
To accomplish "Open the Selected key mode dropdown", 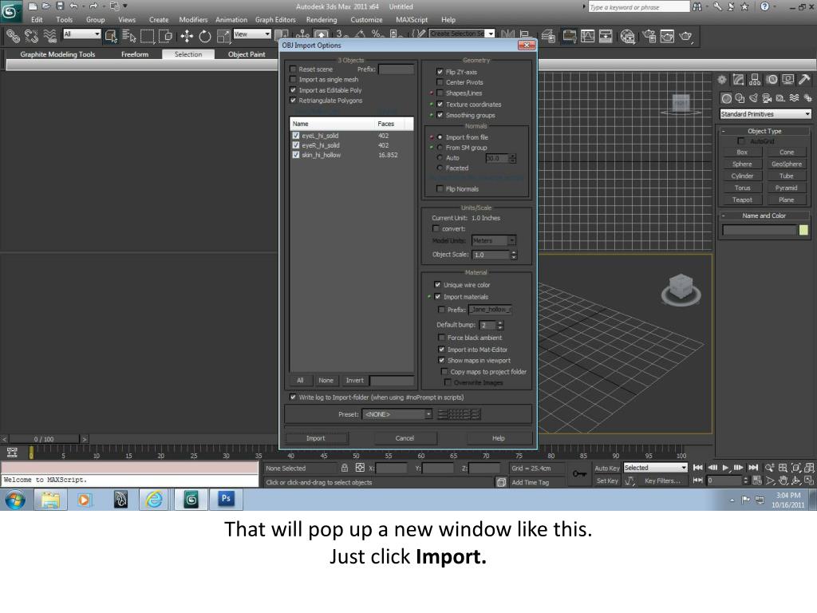I will point(655,468).
